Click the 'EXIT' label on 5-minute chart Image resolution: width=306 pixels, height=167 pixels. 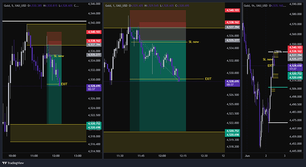click(x=64, y=84)
